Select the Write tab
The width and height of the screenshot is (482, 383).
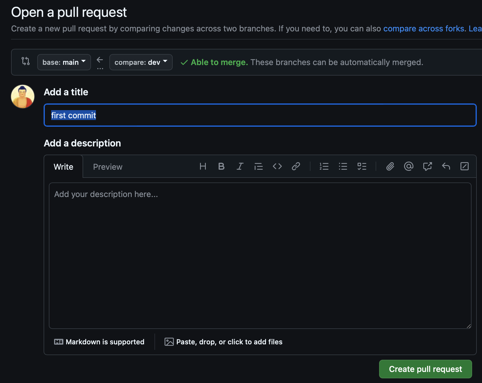pyautogui.click(x=63, y=167)
